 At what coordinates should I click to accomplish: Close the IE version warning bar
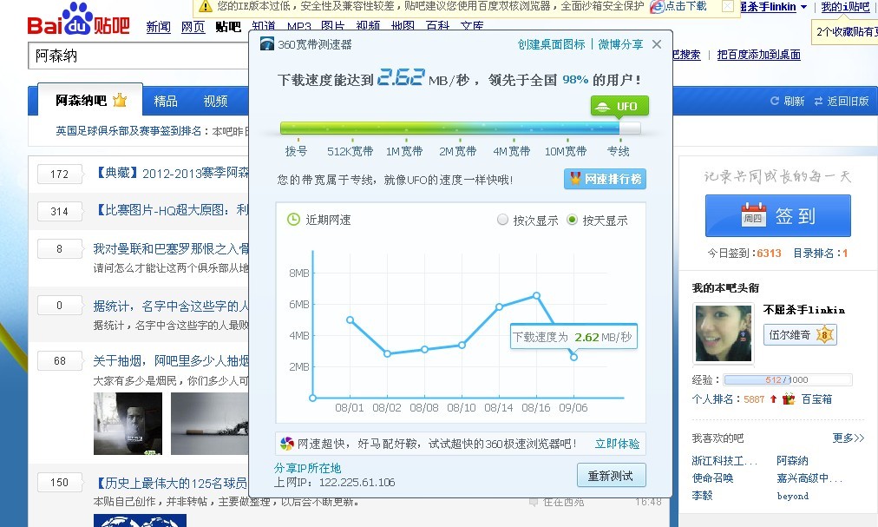click(727, 7)
